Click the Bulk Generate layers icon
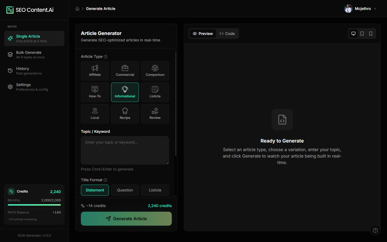The image size is (387, 242). (10, 55)
